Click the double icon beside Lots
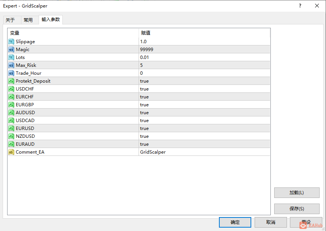The height and width of the screenshot is (231, 326). coord(11,57)
